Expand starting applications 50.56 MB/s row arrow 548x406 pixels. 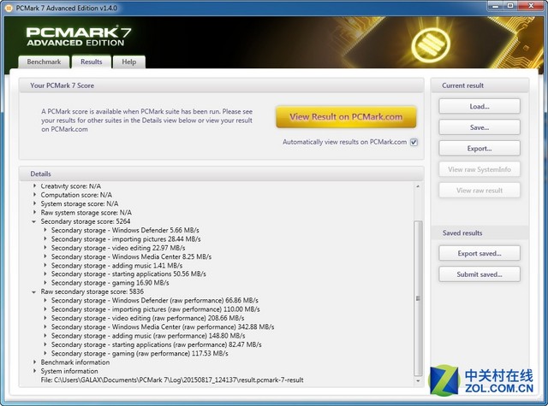[45, 274]
